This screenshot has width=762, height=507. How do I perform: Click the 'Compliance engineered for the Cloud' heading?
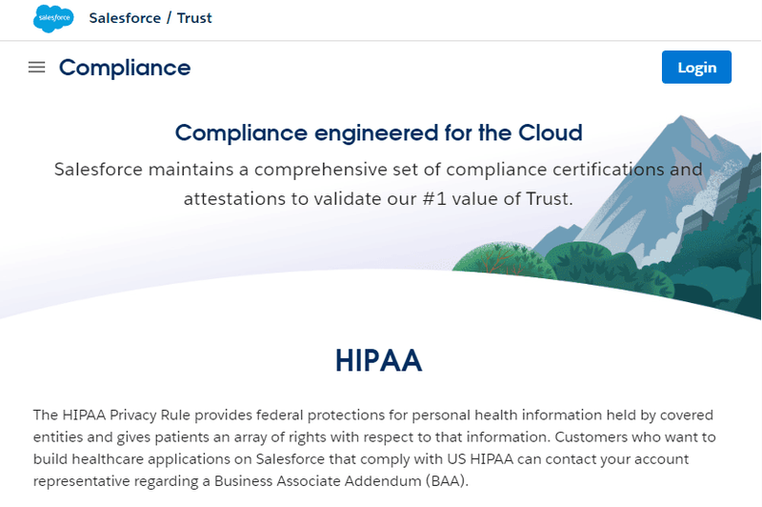coord(378,132)
